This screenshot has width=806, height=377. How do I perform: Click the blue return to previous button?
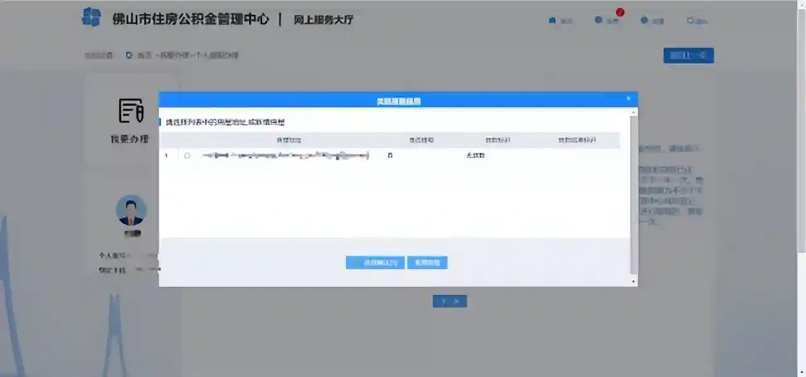688,55
